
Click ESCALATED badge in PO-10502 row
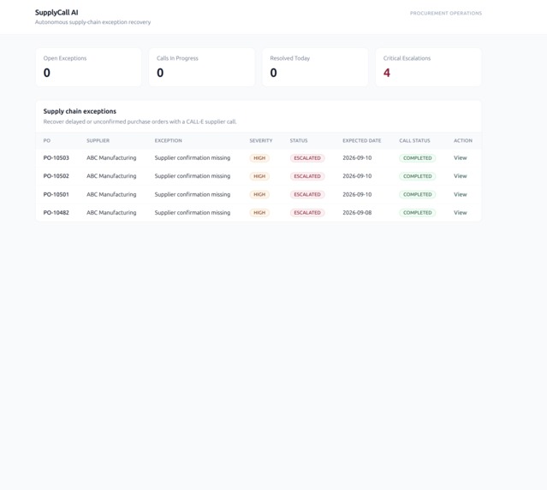307,176
